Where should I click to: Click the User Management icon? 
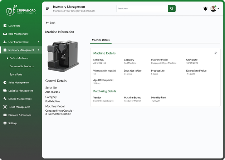pyautogui.click(x=5, y=42)
